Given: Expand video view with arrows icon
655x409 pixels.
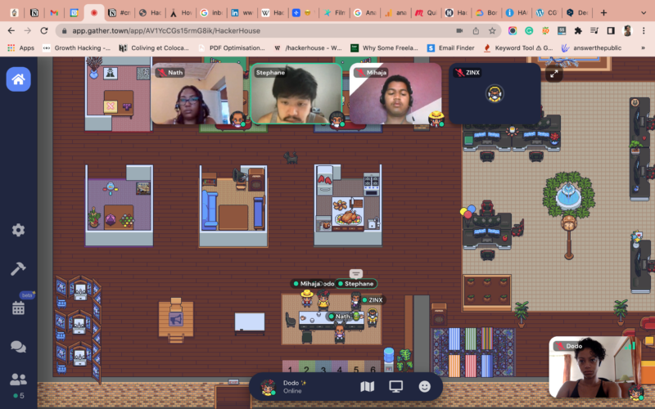Looking at the screenshot, I should pos(554,74).
